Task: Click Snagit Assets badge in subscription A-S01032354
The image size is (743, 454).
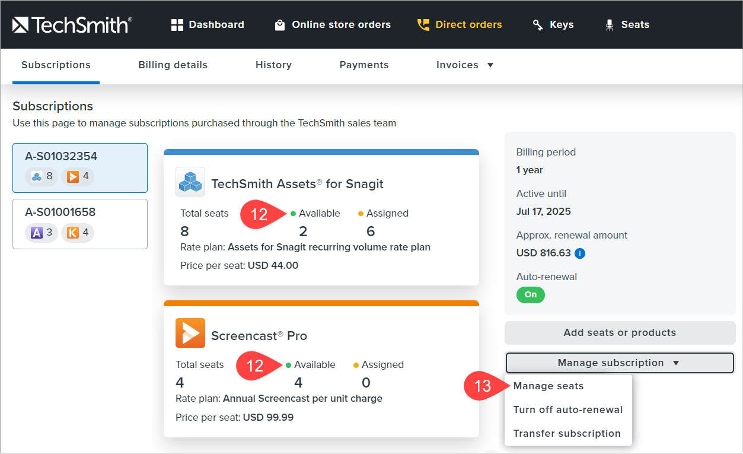Action: (x=42, y=176)
